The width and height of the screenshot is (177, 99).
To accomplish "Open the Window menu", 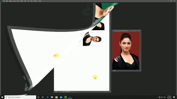I will click(x=35, y=1).
